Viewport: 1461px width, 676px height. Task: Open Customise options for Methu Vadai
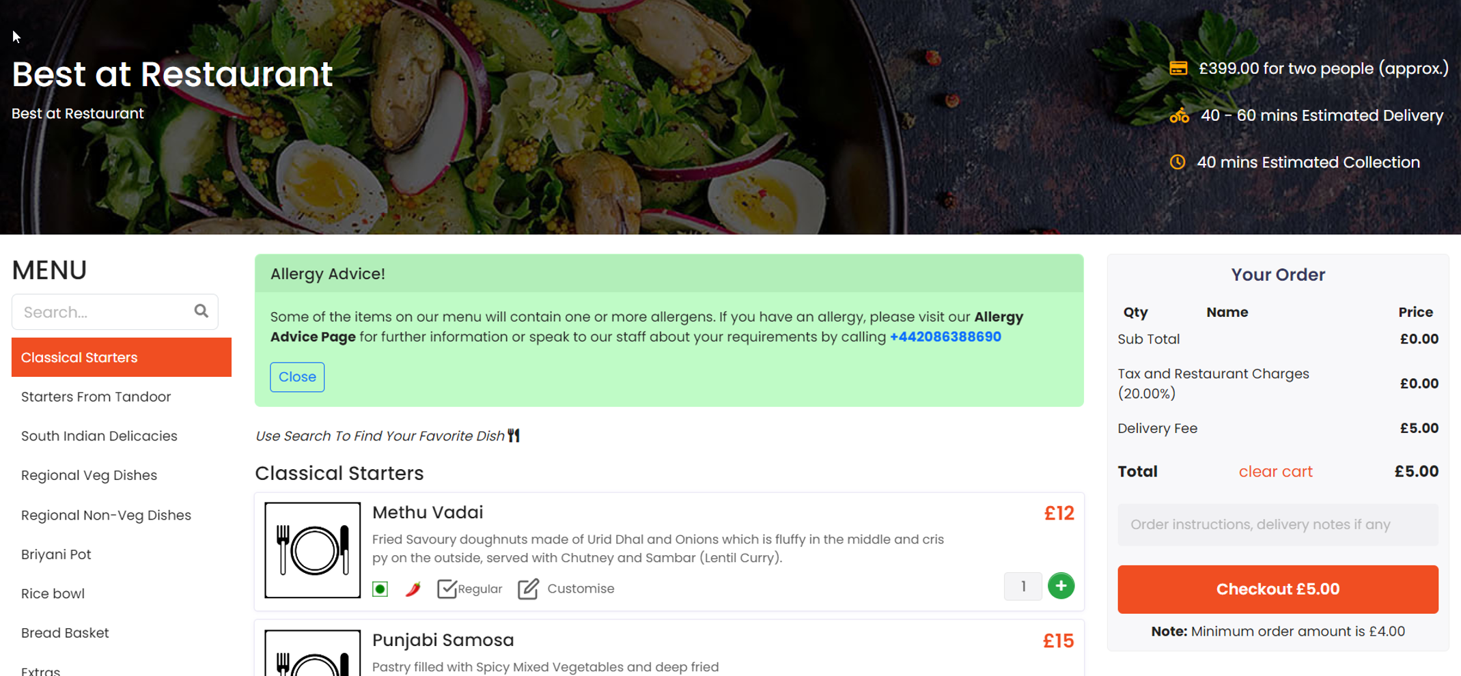(x=529, y=588)
